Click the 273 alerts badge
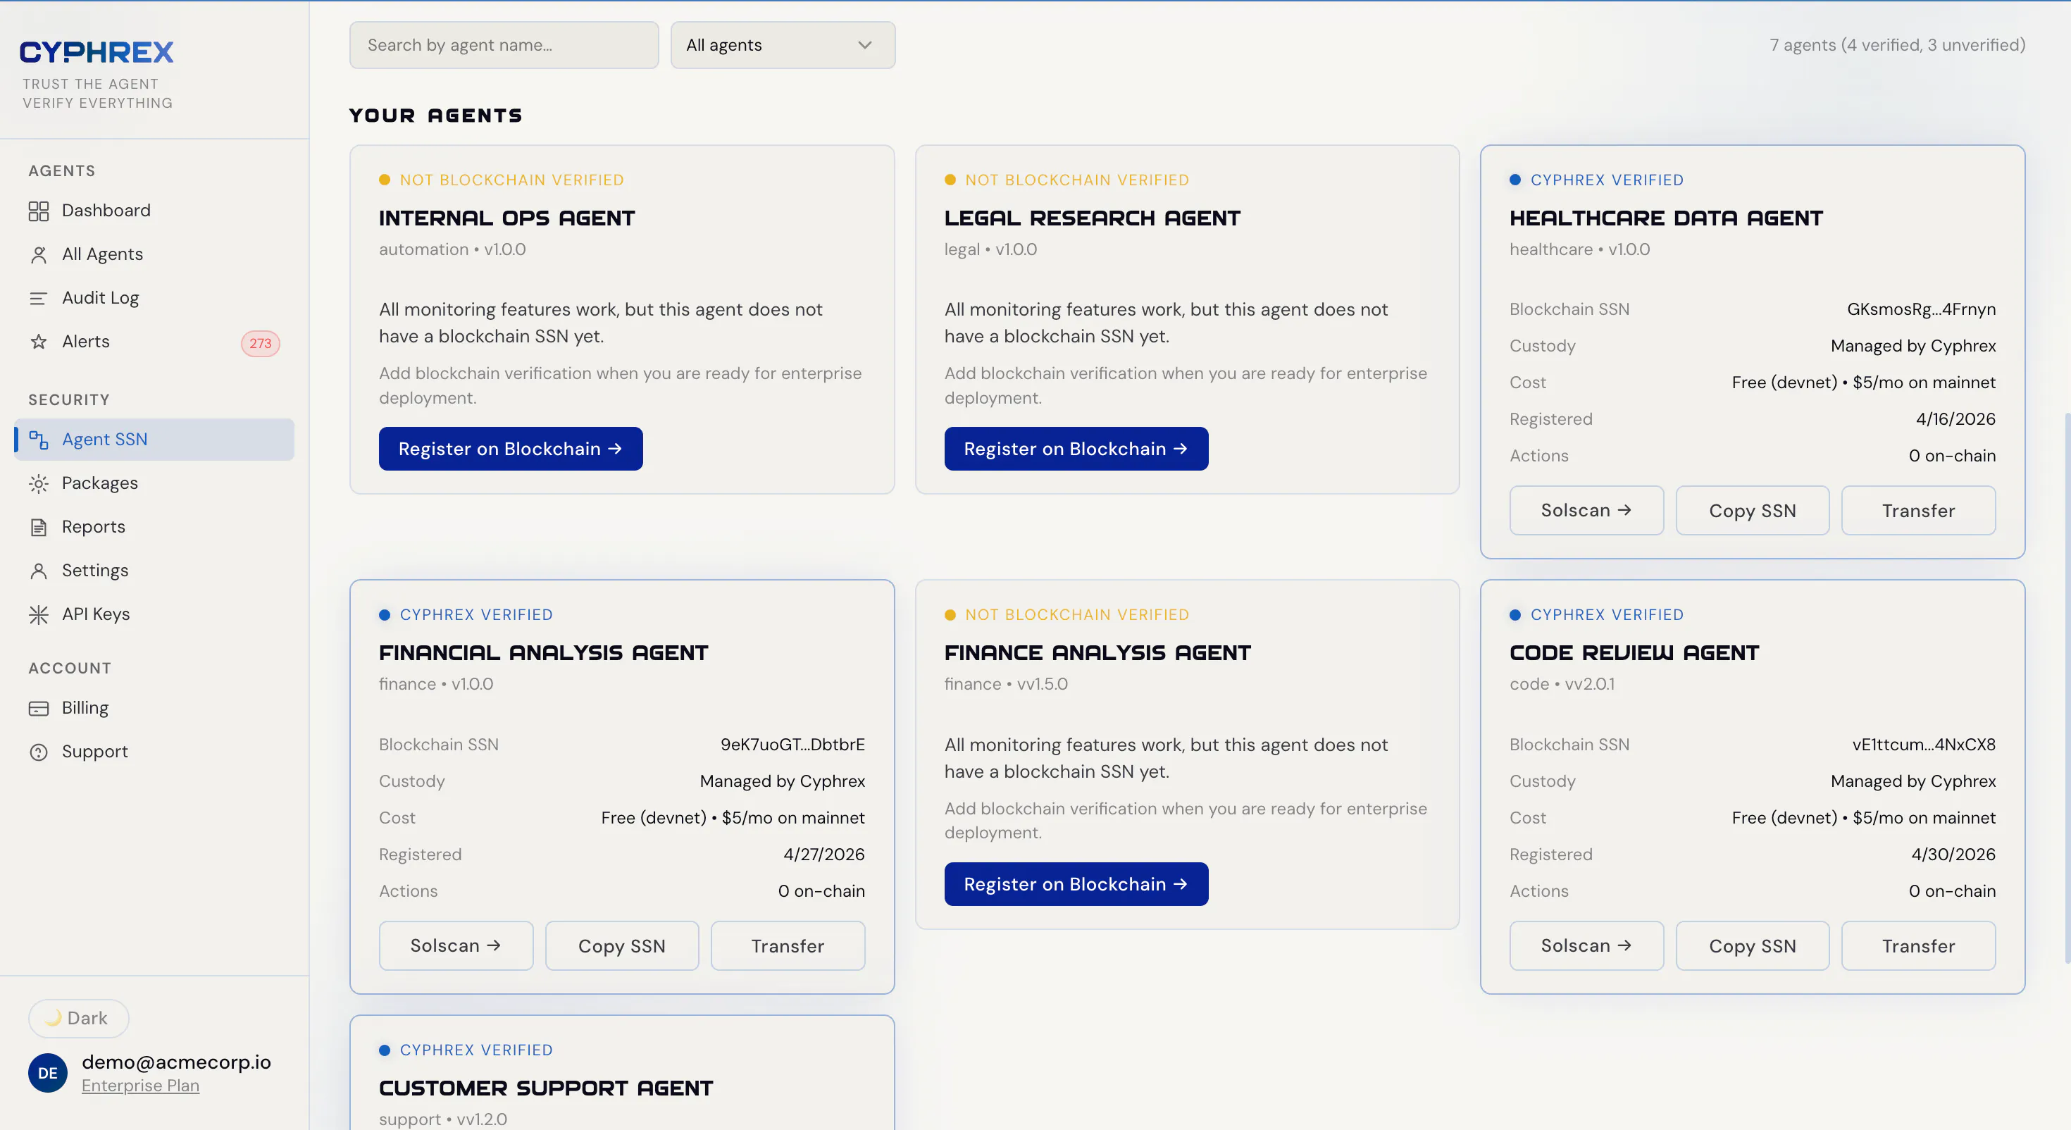Screen dimensions: 2071x1130 pyautogui.click(x=260, y=343)
